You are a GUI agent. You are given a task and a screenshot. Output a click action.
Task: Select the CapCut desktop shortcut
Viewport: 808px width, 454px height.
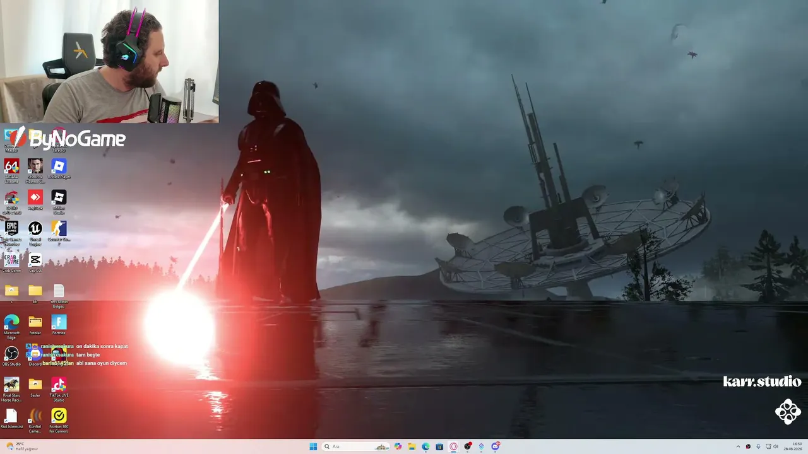(x=35, y=262)
